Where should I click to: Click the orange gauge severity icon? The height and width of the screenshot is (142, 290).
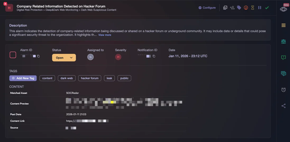pyautogui.click(x=246, y=8)
